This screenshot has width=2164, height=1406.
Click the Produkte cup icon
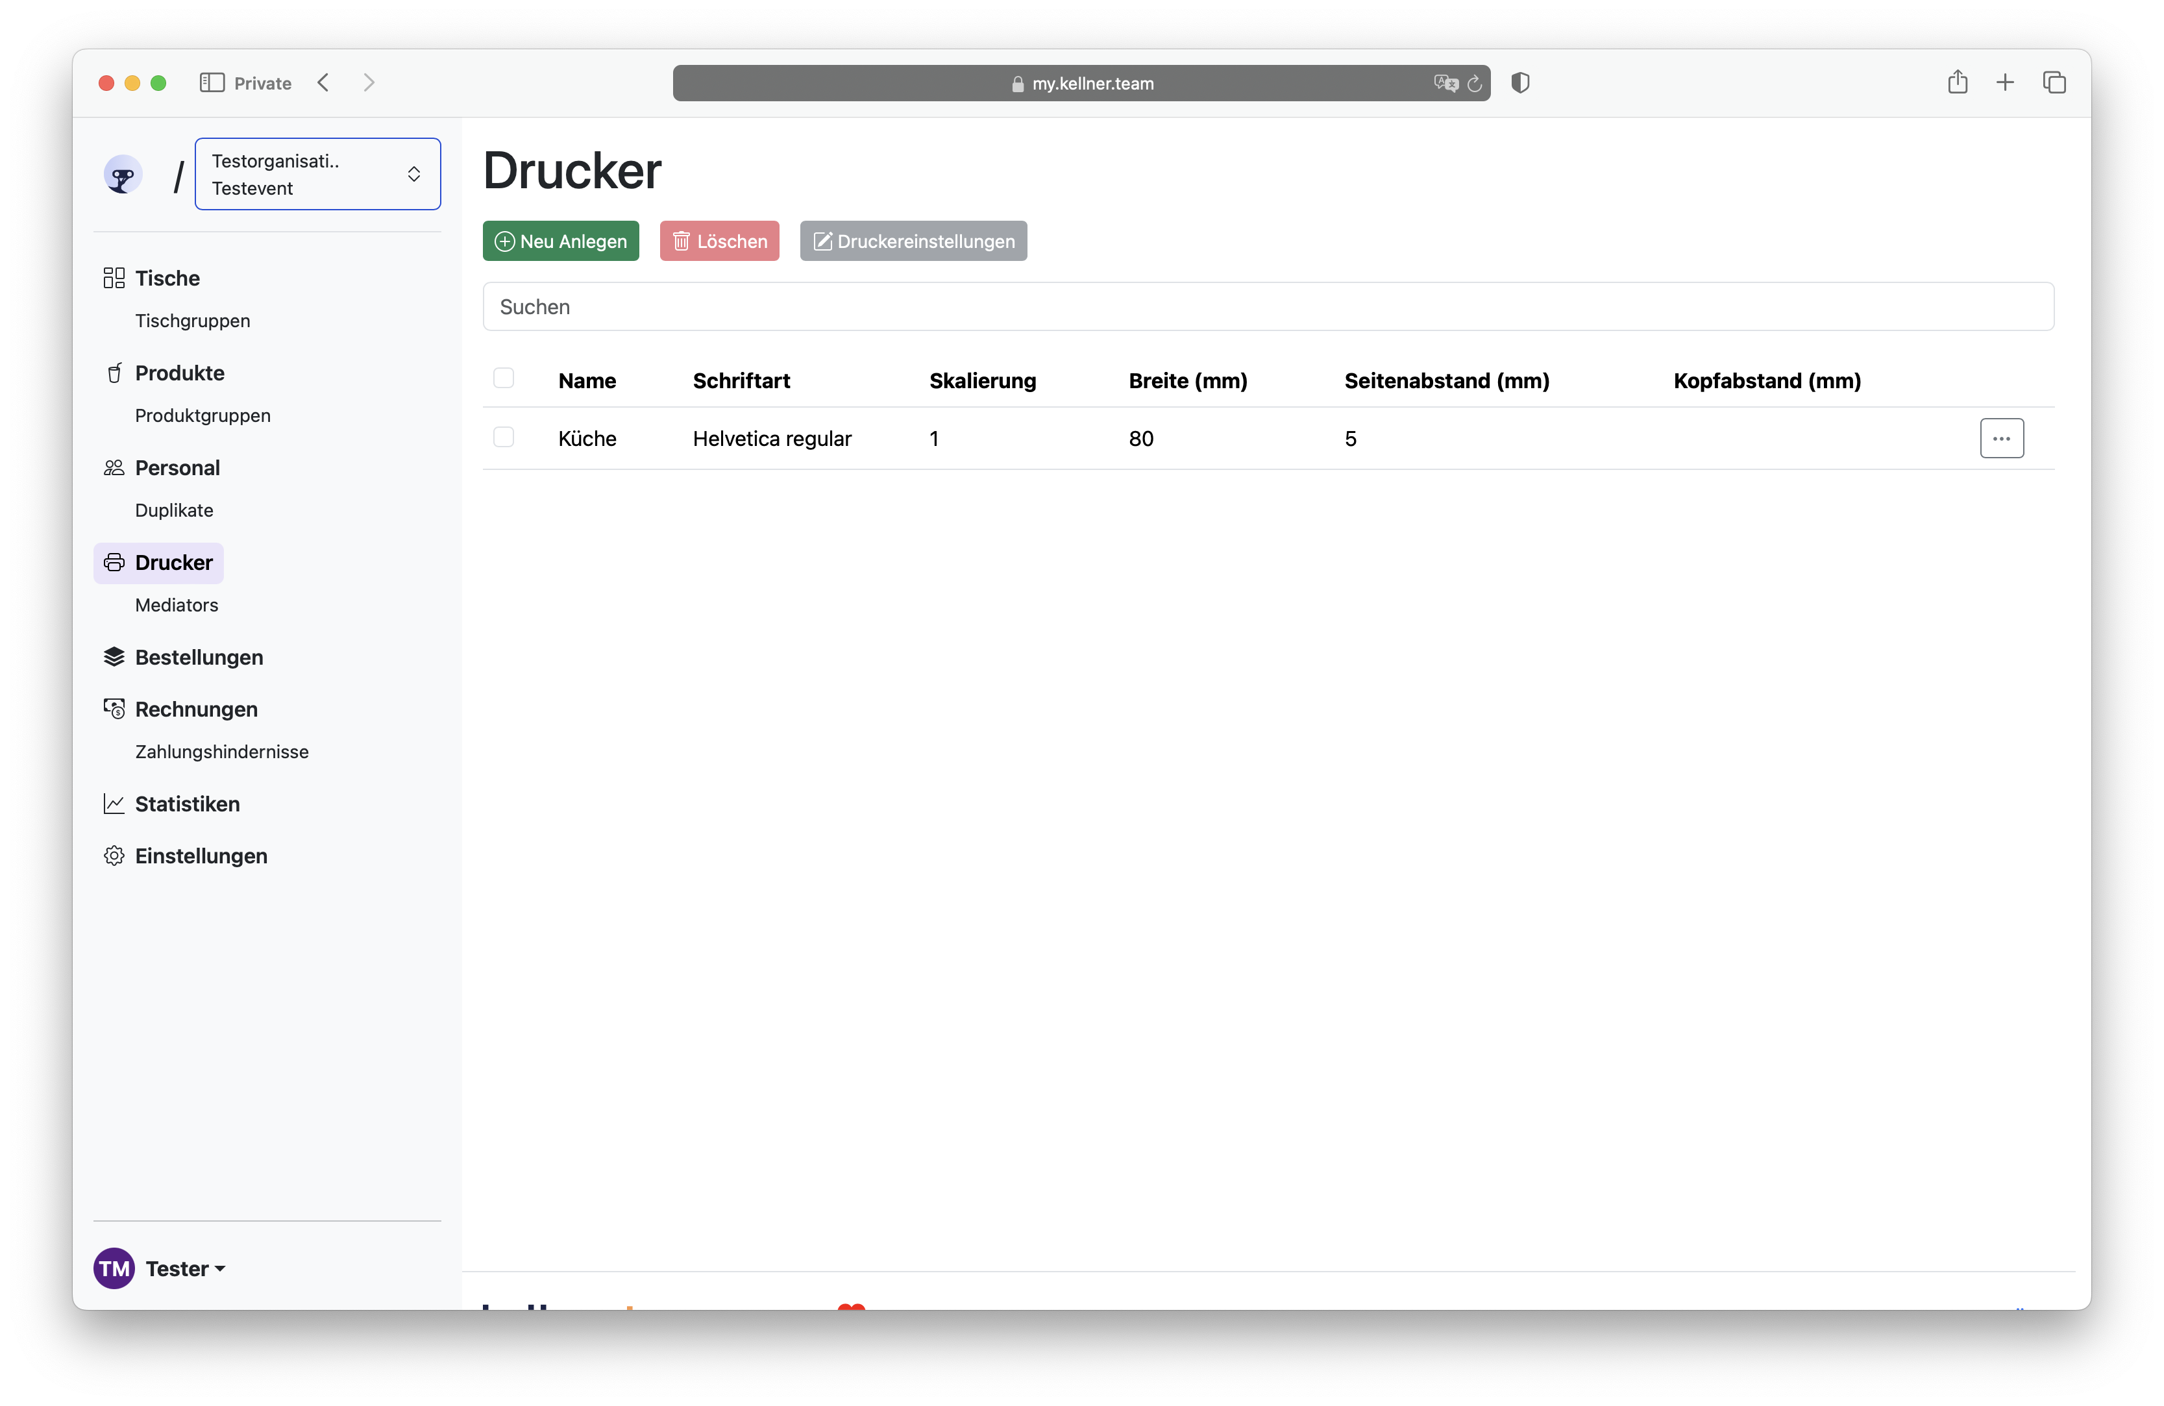(x=114, y=373)
